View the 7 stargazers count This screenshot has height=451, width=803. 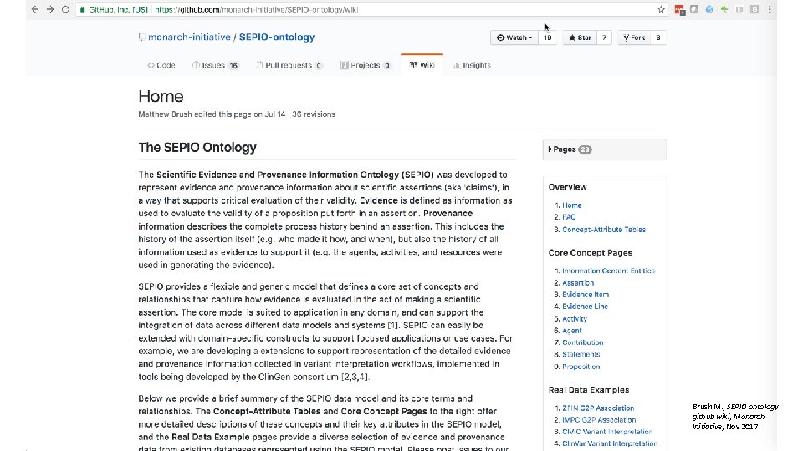click(x=604, y=38)
